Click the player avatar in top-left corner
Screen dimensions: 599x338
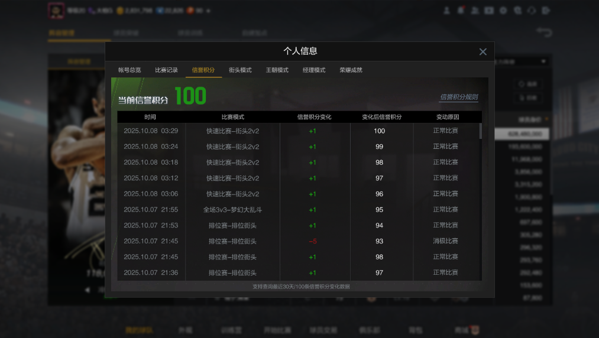tap(56, 11)
